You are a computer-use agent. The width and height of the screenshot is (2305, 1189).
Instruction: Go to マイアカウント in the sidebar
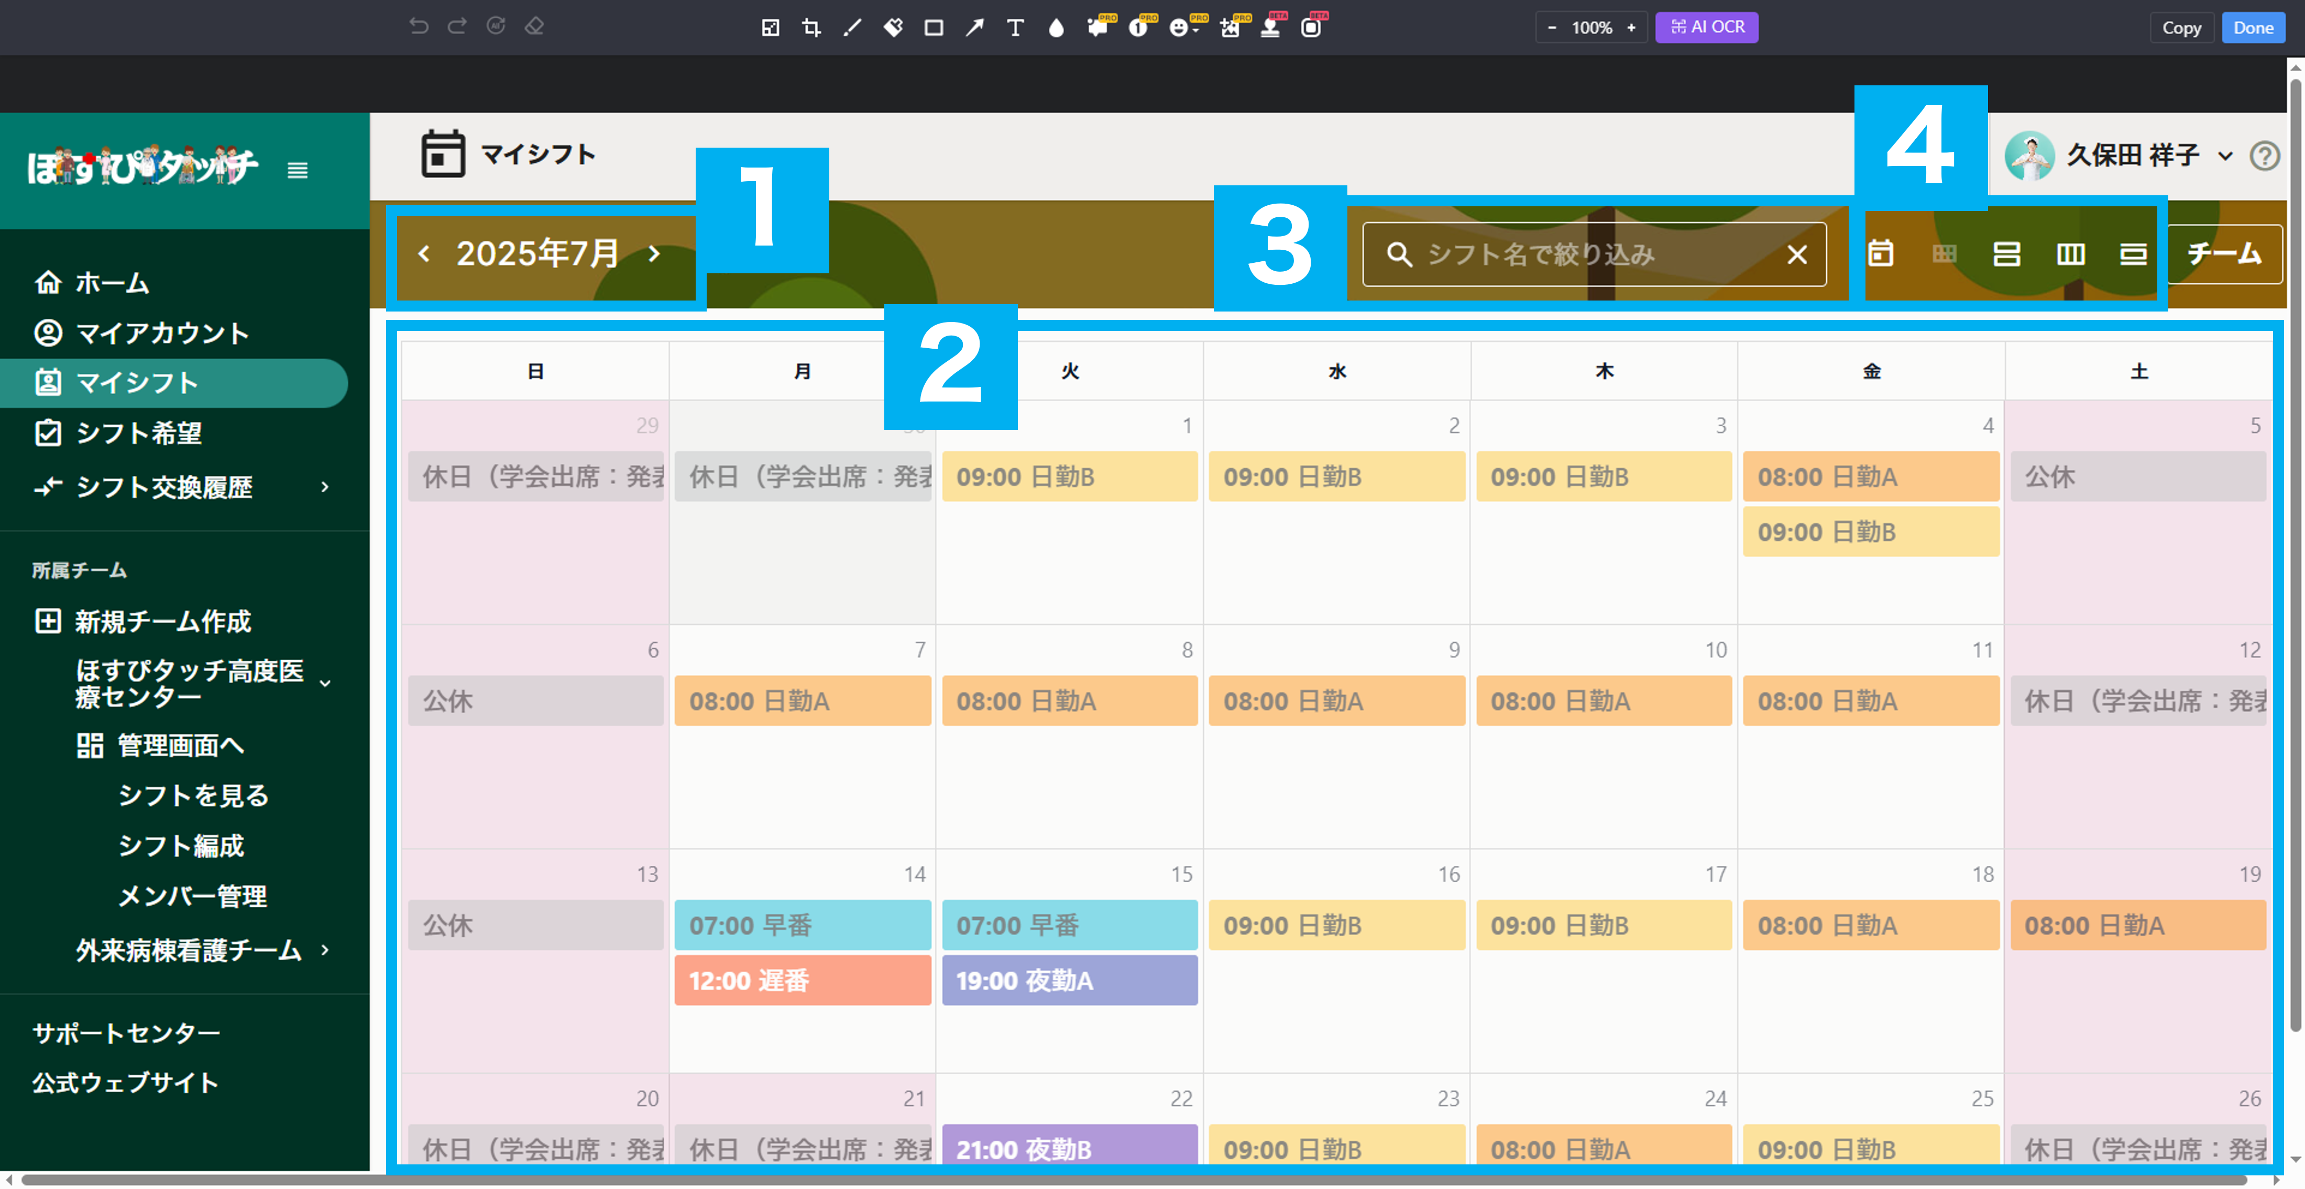tap(162, 332)
